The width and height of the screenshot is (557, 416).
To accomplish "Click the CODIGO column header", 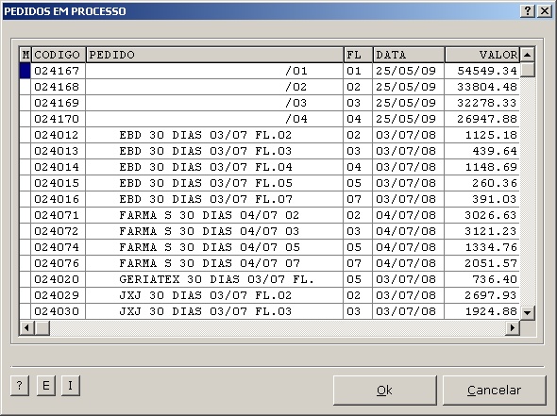I will (59, 55).
